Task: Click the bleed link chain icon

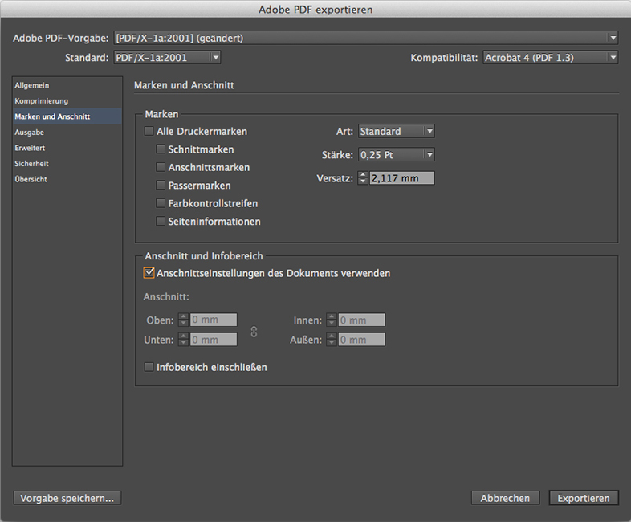Action: (254, 332)
